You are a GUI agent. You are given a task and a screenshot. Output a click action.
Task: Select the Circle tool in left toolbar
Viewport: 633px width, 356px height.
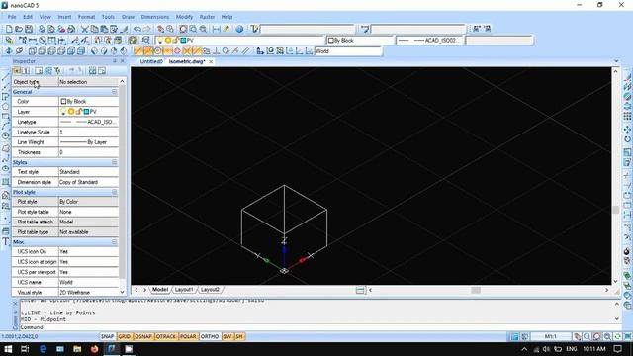click(5, 135)
